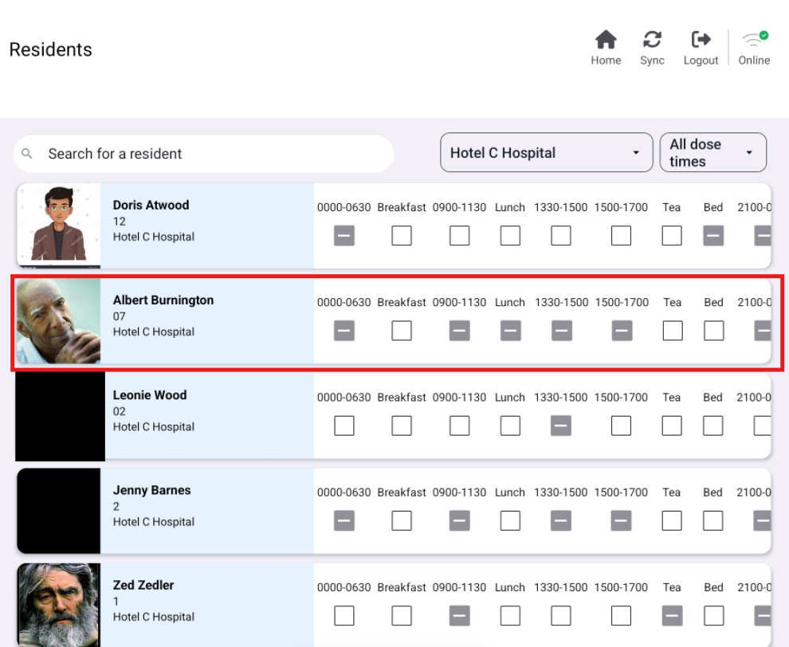Click the Logout icon
The width and height of the screenshot is (789, 647).
point(701,40)
